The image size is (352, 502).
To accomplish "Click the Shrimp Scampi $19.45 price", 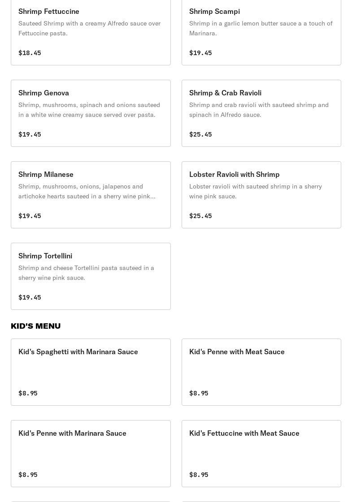I will coord(200,53).
